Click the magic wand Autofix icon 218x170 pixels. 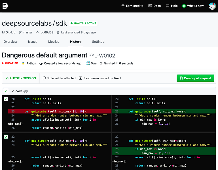coord(7,78)
